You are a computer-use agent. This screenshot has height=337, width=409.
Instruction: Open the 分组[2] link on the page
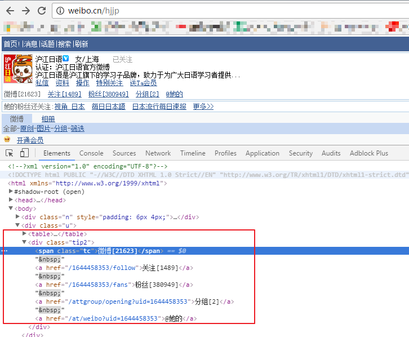point(148,94)
